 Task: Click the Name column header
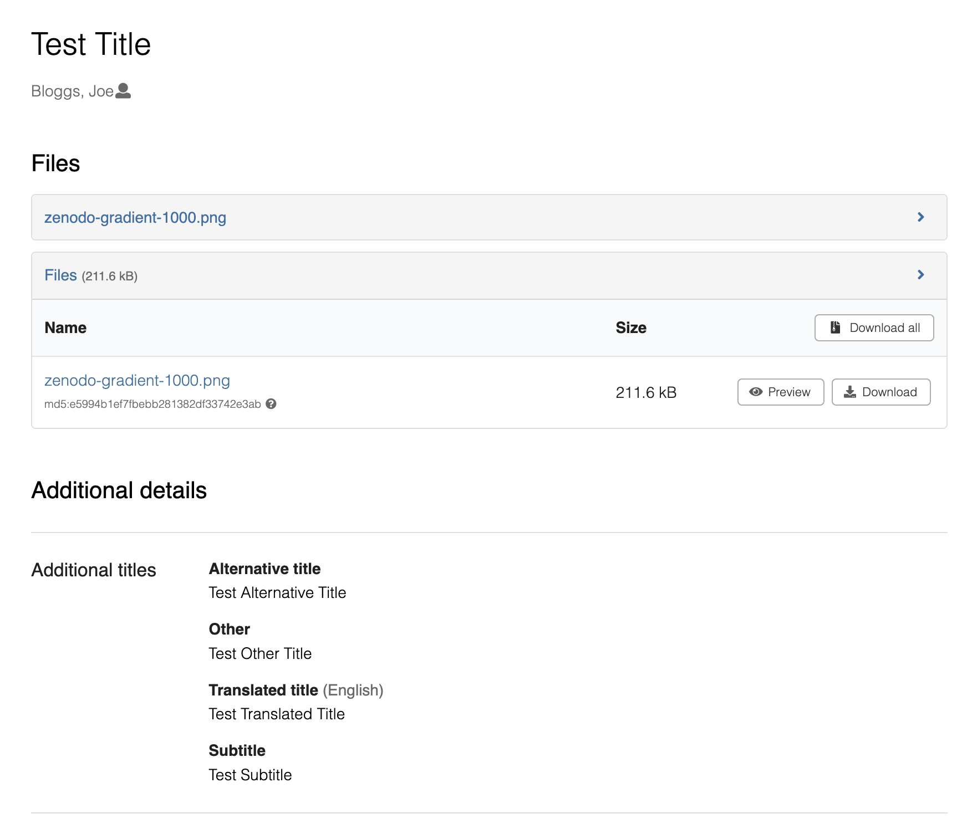point(65,327)
